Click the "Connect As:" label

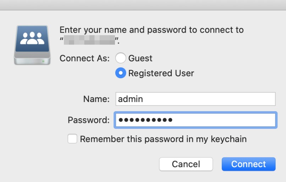coord(85,58)
